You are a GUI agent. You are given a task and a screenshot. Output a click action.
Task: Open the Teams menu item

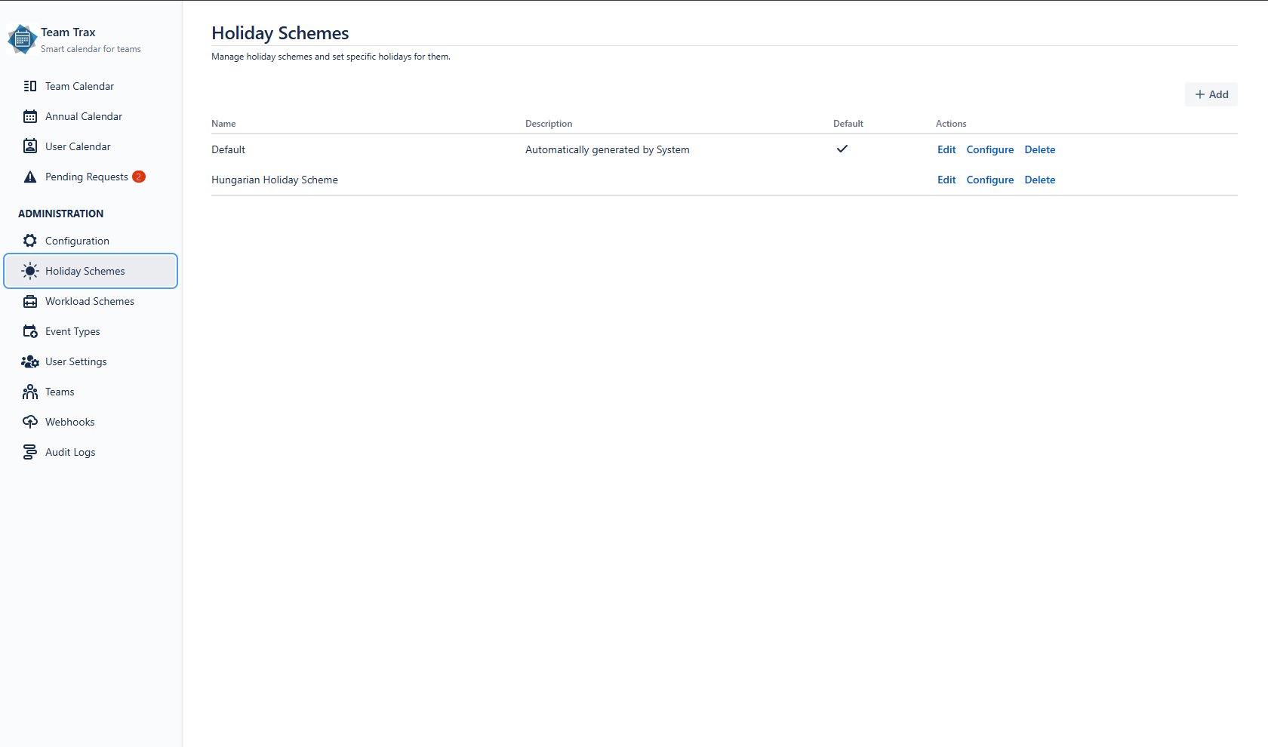click(60, 392)
